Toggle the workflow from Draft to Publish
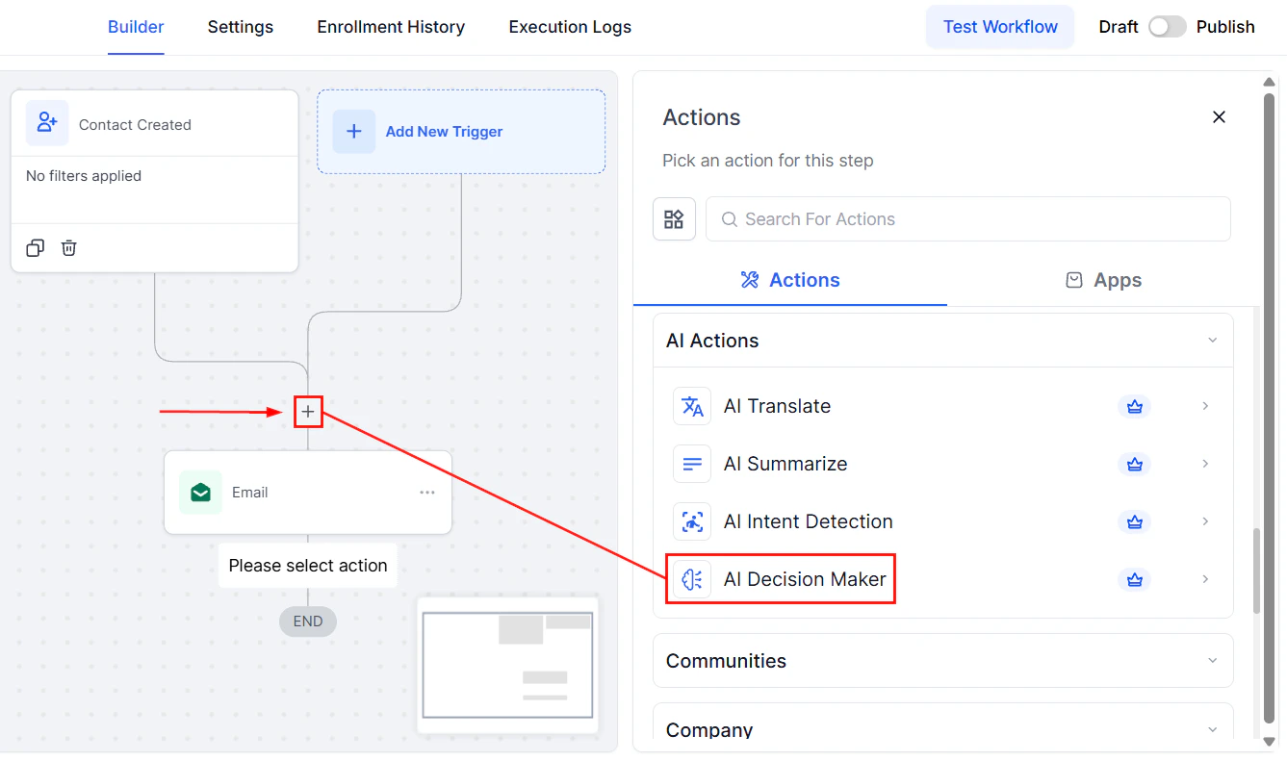The height and width of the screenshot is (761, 1287). [x=1168, y=26]
